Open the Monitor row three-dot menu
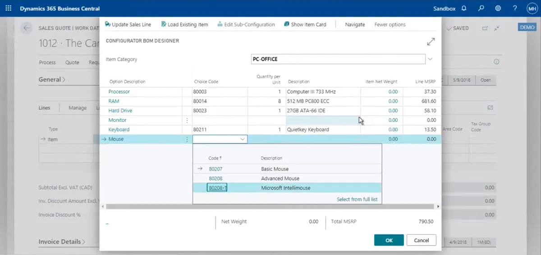The height and width of the screenshot is (255, 541). click(x=187, y=121)
